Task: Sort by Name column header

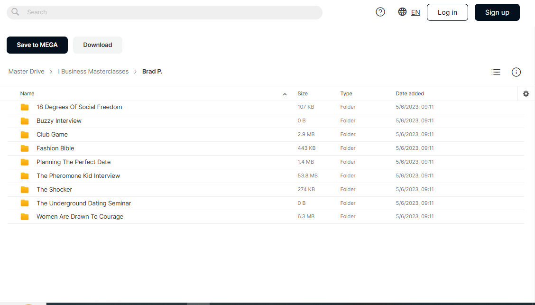Action: 28,93
